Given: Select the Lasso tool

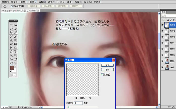Looking at the screenshot, I should (x=11, y=29).
